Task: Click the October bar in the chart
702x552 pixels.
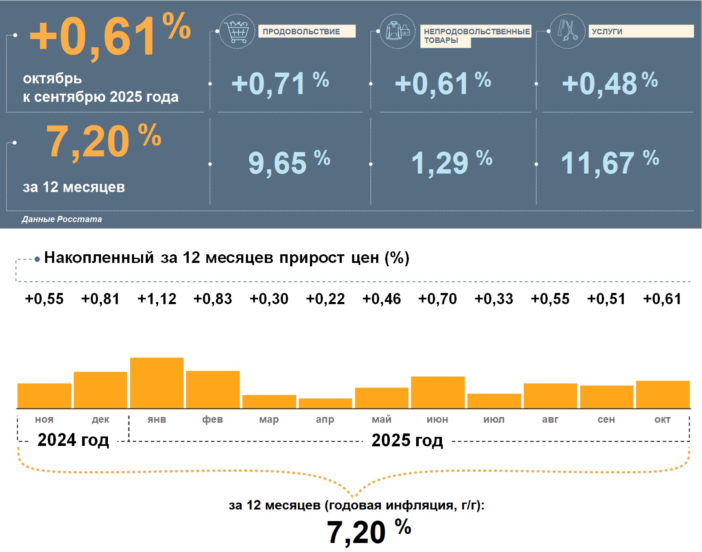Action: click(662, 394)
